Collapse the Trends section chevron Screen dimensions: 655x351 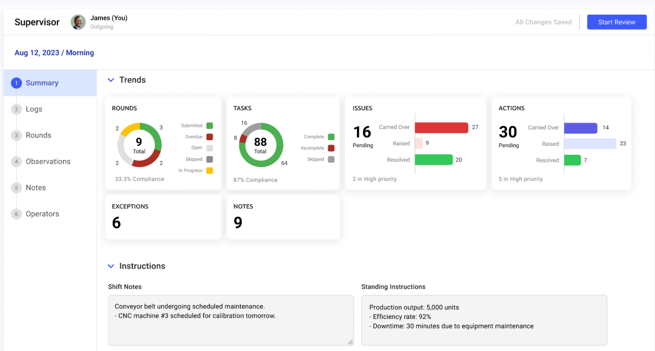pyautogui.click(x=111, y=80)
